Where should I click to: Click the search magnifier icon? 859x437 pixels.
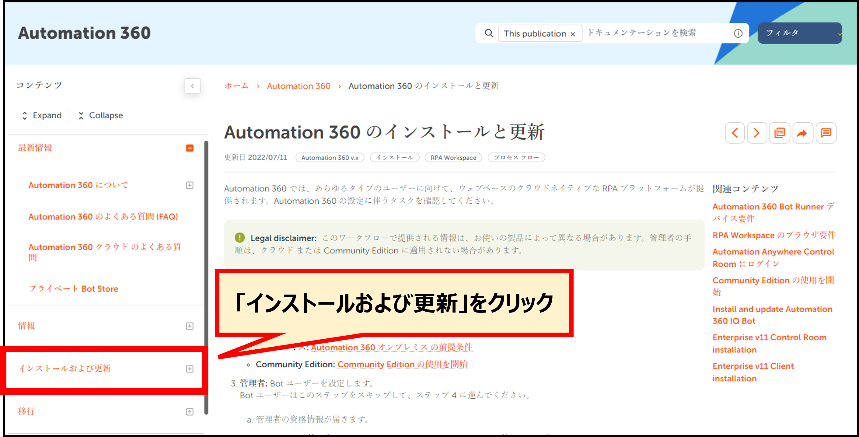488,33
